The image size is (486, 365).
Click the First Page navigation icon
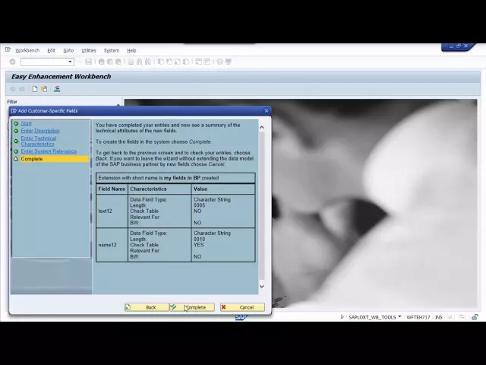point(160,62)
